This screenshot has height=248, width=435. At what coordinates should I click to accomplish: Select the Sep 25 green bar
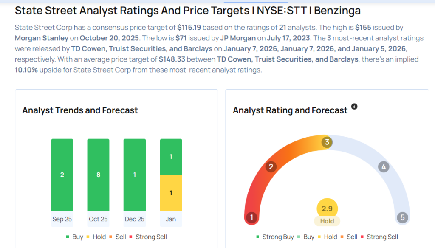62,175
